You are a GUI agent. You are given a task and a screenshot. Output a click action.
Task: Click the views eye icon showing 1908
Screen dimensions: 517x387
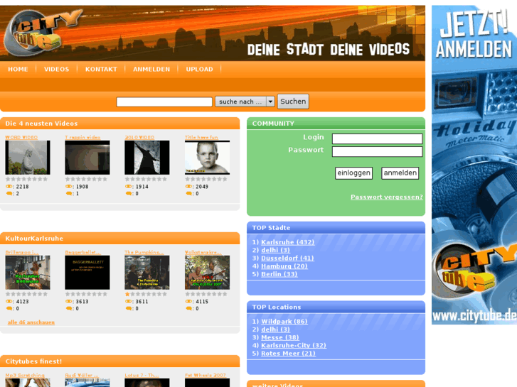point(68,187)
